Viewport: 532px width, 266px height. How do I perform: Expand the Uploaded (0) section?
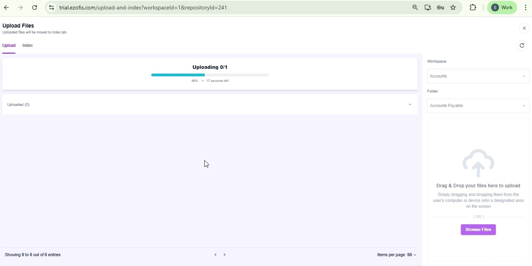[x=410, y=105]
